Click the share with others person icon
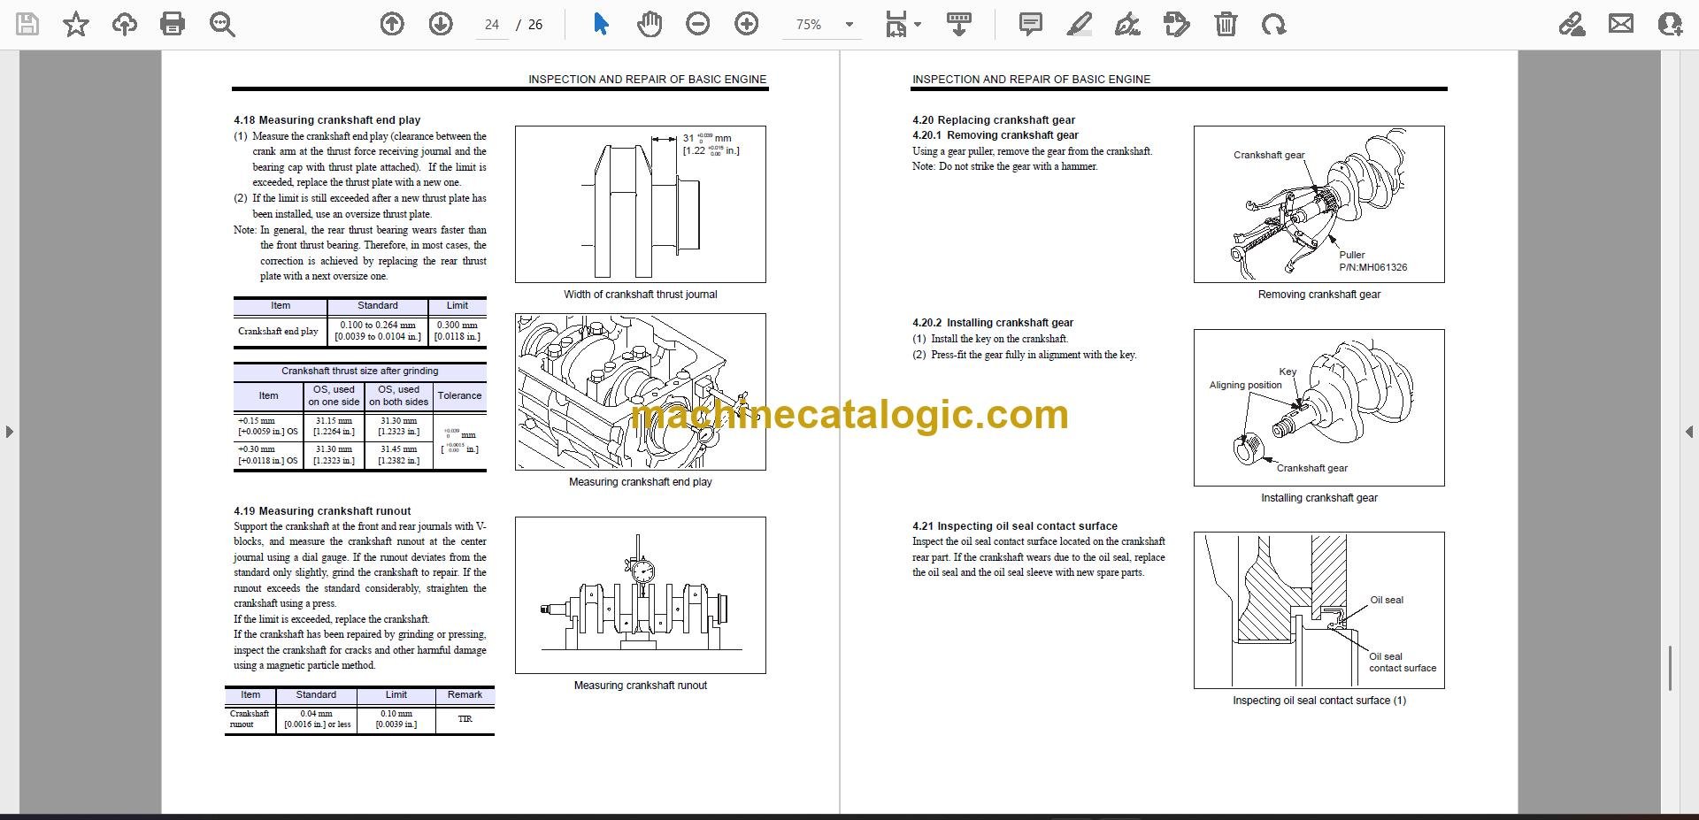 pos(1670,24)
